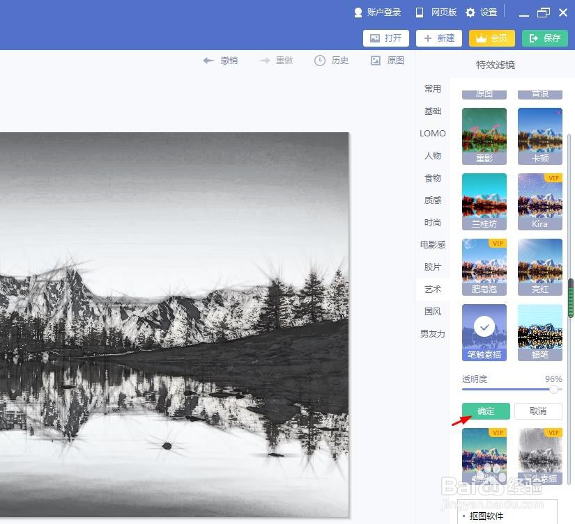Click the account login icon
575x524 pixels.
click(x=358, y=13)
